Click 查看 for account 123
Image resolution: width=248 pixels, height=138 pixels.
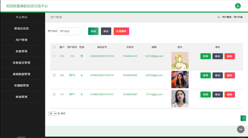click(206, 56)
